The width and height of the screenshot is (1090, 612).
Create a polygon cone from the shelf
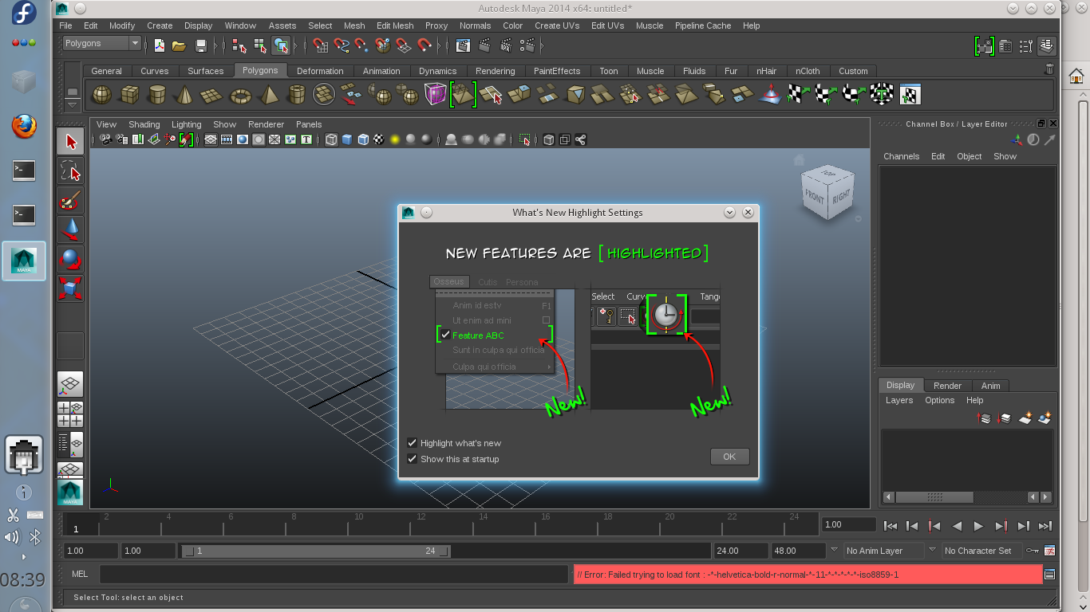pos(184,95)
